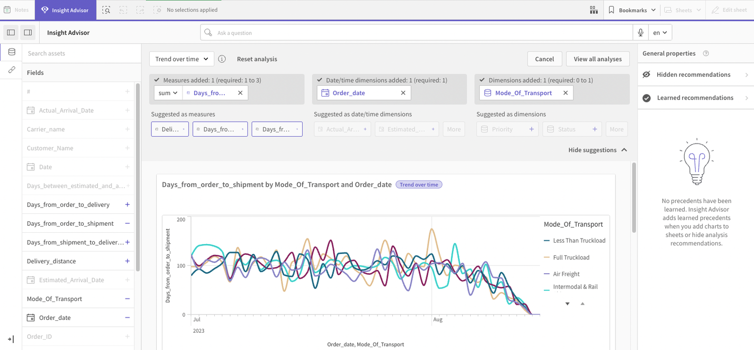The image size is (754, 350).
Task: Add suggested Actual_Ar… date dimension
Action: [x=342, y=129]
